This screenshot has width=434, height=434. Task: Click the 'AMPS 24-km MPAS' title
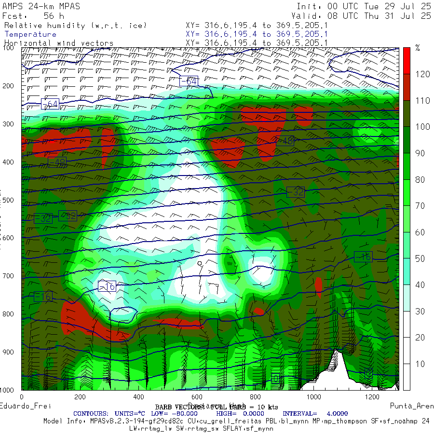click(x=41, y=6)
